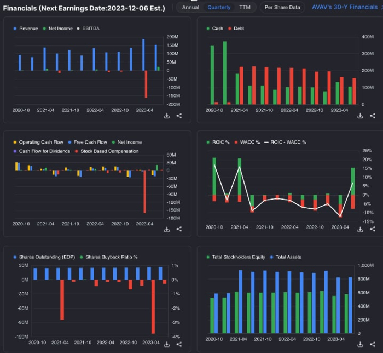Hide the Shares Buyback Ratio % series
Viewport: 383px width, 353px height.
pyautogui.click(x=109, y=257)
